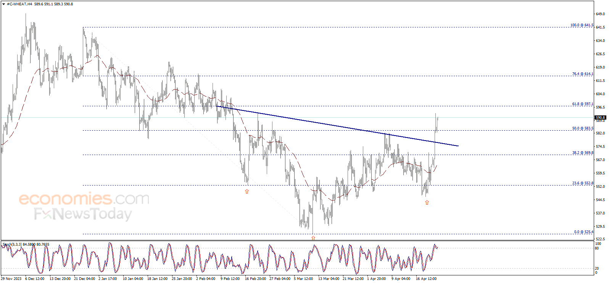Viewport: 609px width, 283px height.
Task: Click the 16 Apr 12:00 time label
Action: (x=426, y=279)
